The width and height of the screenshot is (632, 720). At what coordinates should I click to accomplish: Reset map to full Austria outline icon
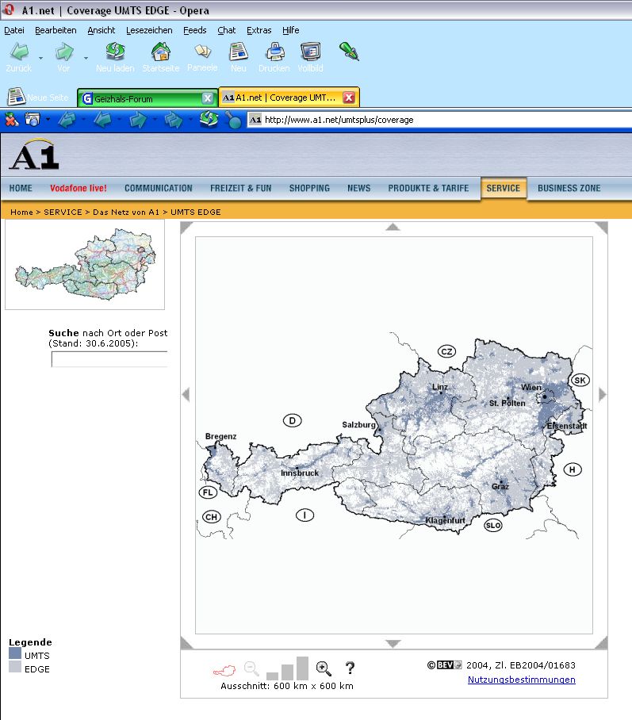pos(224,670)
